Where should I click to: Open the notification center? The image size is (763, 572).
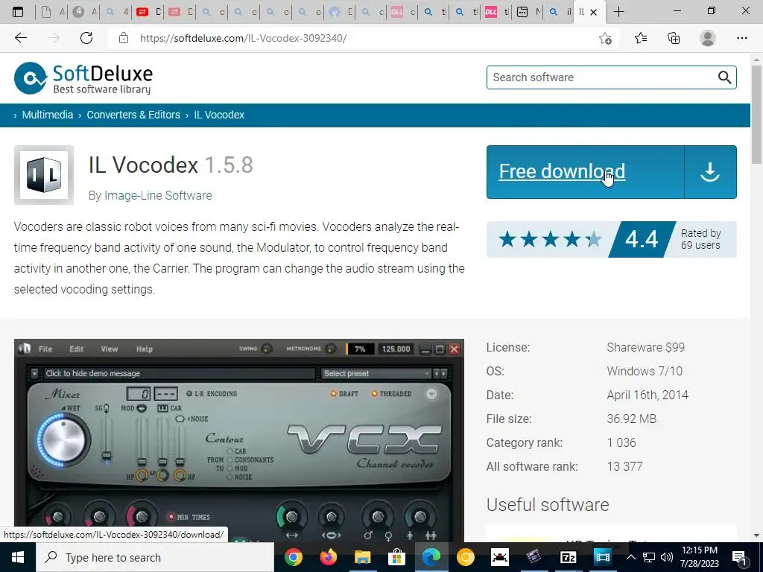pos(739,557)
